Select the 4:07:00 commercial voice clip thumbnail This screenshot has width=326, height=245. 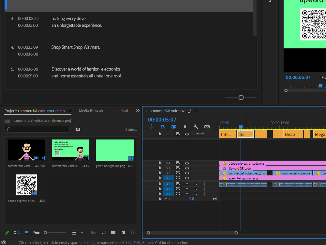[x=26, y=150]
